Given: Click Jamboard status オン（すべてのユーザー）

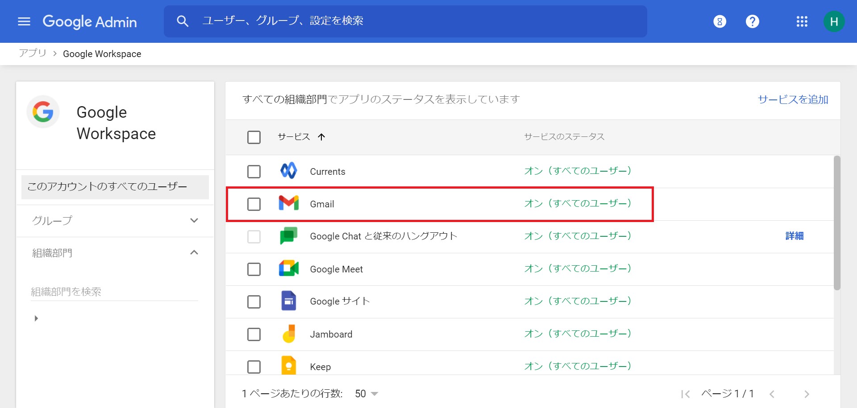Looking at the screenshot, I should (578, 334).
